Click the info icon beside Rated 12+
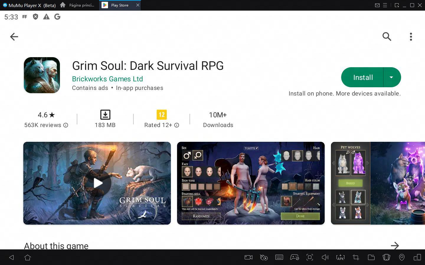Viewport: 425px width, 265px height. [x=176, y=125]
